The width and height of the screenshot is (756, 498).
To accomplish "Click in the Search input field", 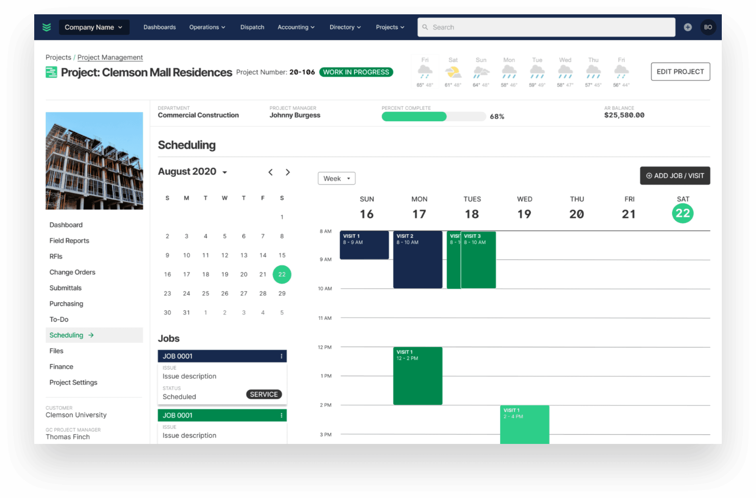I will click(x=546, y=27).
